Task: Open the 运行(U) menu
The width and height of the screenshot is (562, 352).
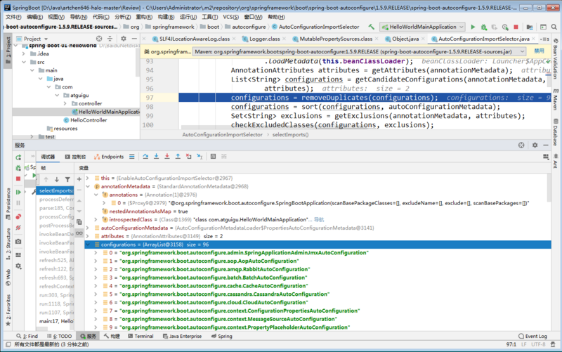Action: click(188, 17)
